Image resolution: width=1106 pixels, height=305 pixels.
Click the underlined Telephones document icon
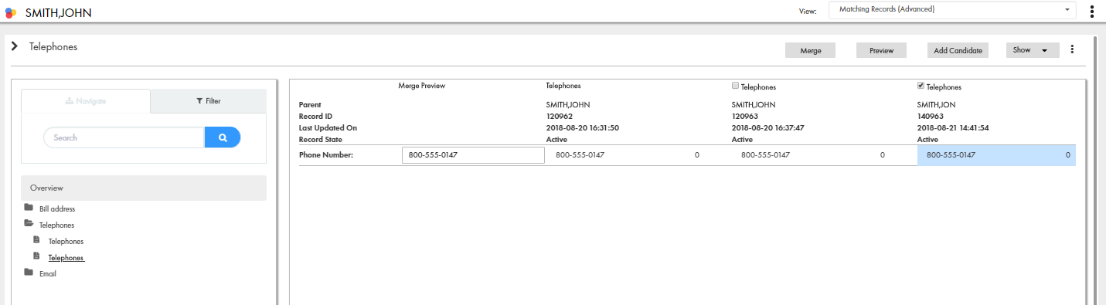click(x=36, y=256)
